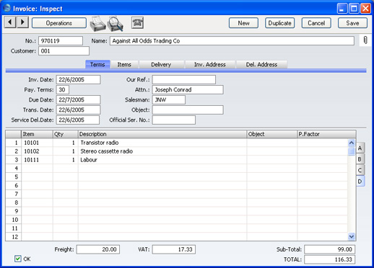Click the Salesman field
This screenshot has width=374, height=268.
pos(169,100)
